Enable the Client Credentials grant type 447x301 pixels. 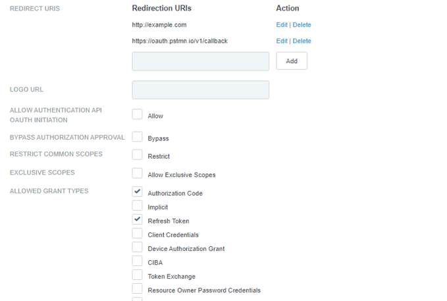(137, 233)
